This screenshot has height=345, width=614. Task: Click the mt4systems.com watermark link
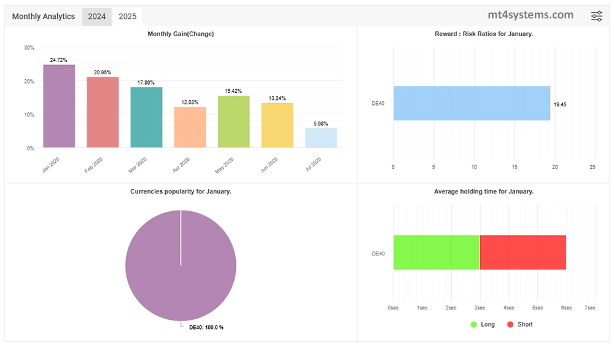pos(530,15)
